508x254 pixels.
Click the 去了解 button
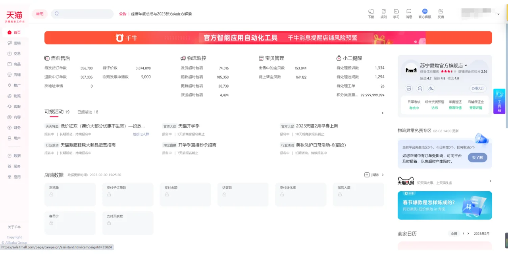pos(477,158)
